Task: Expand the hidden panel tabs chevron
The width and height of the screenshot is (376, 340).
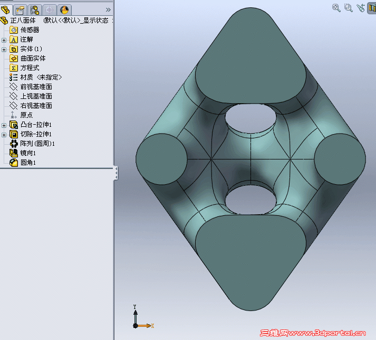Action: pyautogui.click(x=108, y=10)
